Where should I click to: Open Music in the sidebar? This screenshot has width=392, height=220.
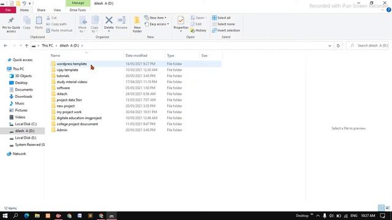pos(20,103)
